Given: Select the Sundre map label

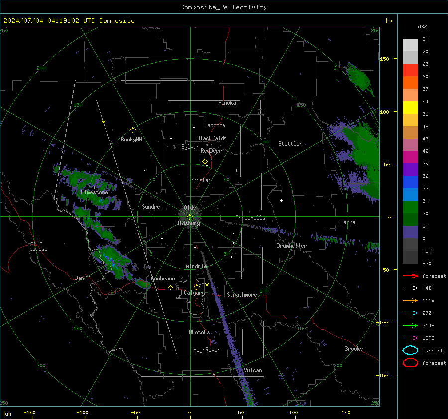Looking at the screenshot, I should click(x=151, y=206).
